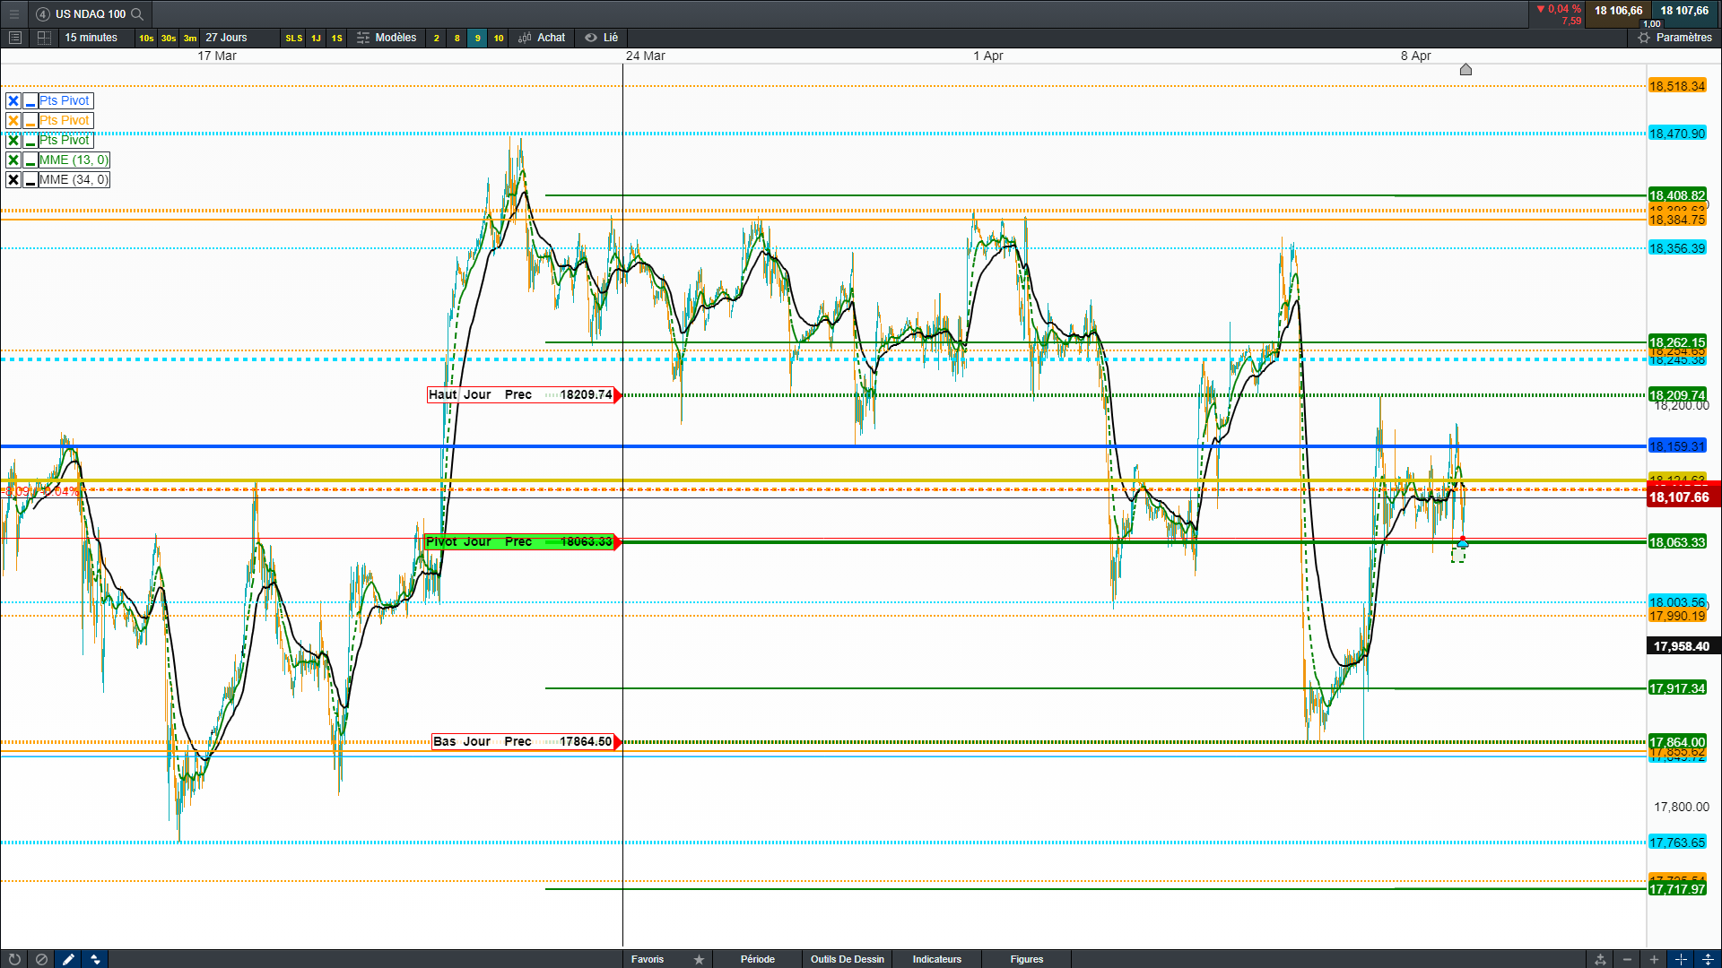Open the 15 minutes timeframe dropdown
The image size is (1722, 968).
click(91, 38)
